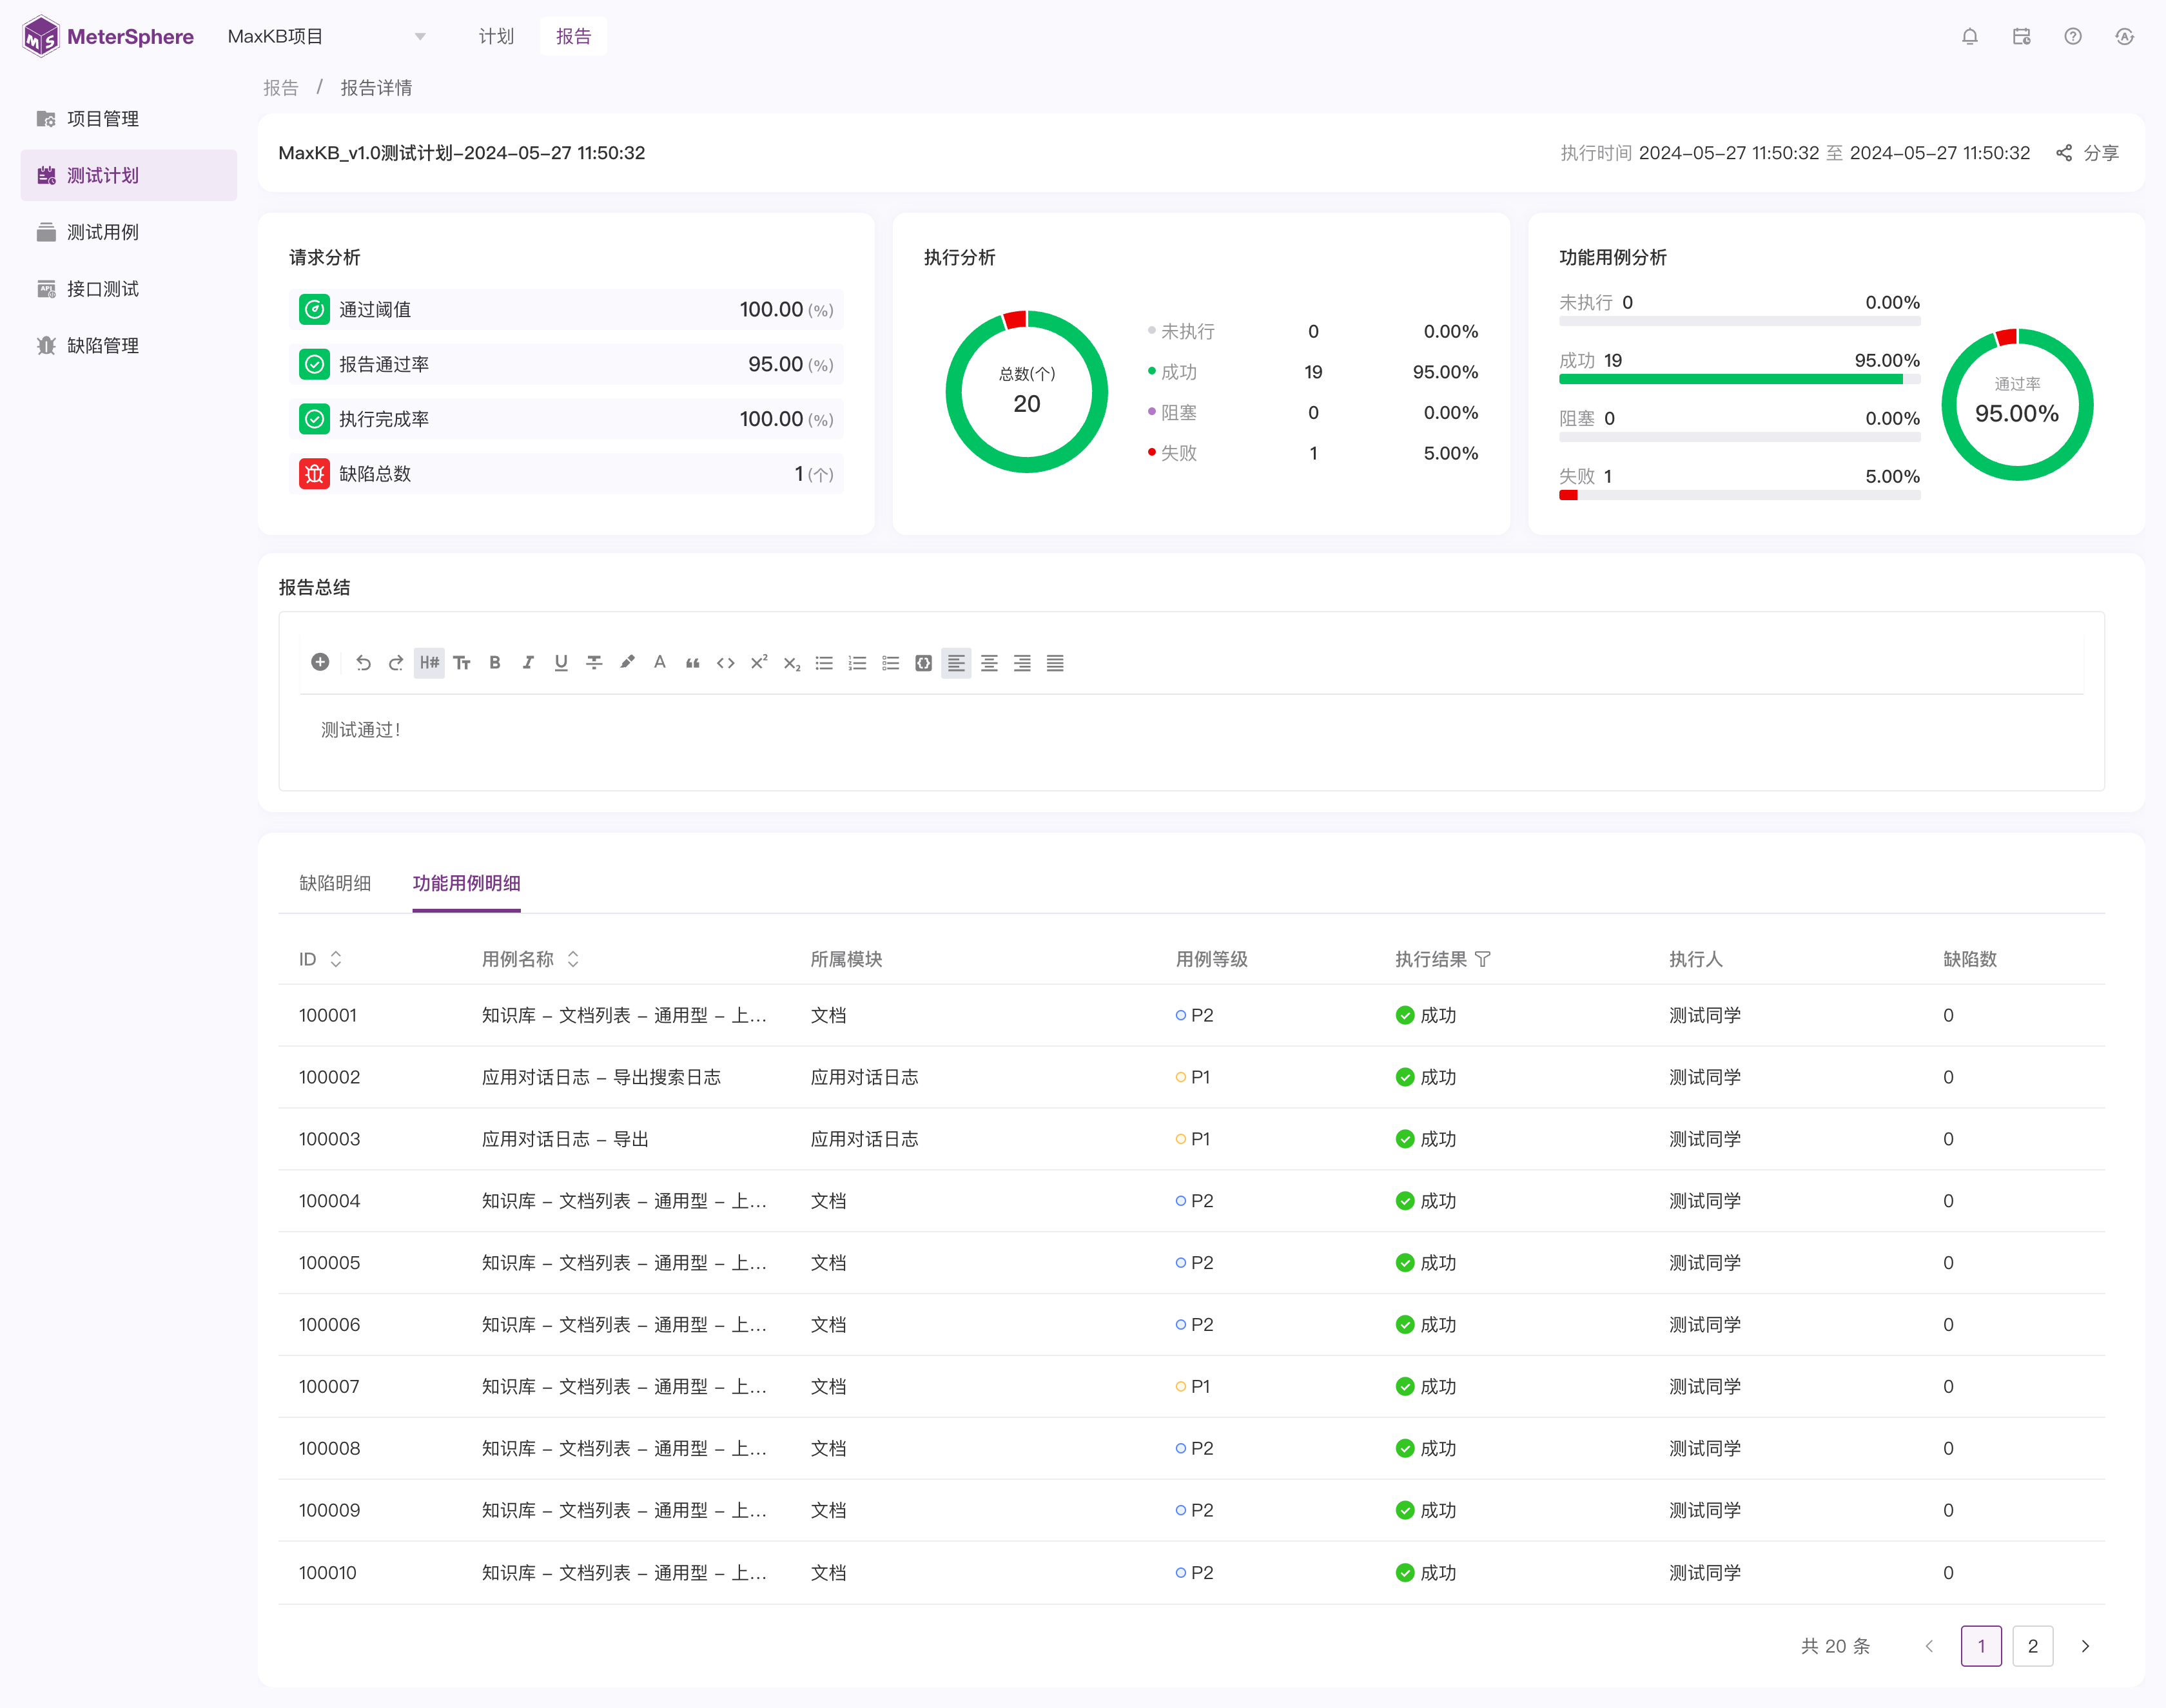Navigate back using the 报告 breadcrumb link

281,87
